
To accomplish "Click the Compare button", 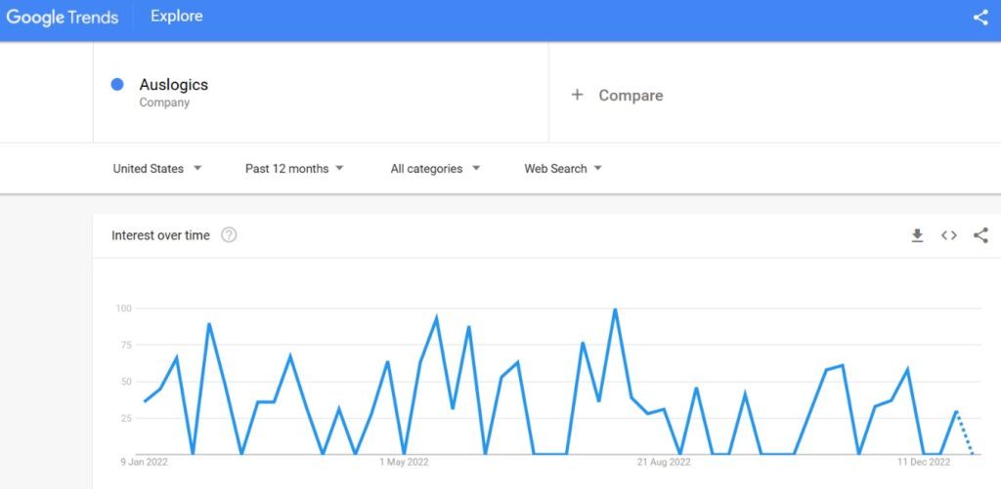I will point(631,96).
